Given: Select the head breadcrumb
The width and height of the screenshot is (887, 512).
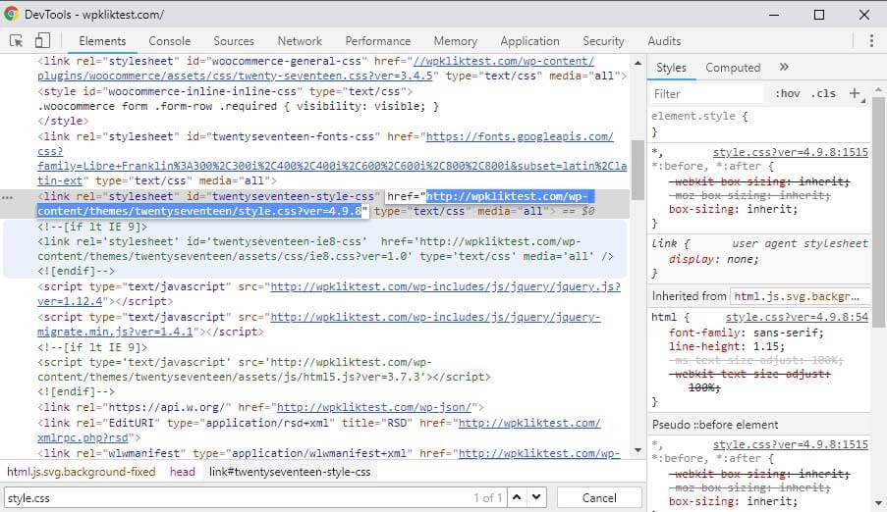Looking at the screenshot, I should [x=182, y=472].
